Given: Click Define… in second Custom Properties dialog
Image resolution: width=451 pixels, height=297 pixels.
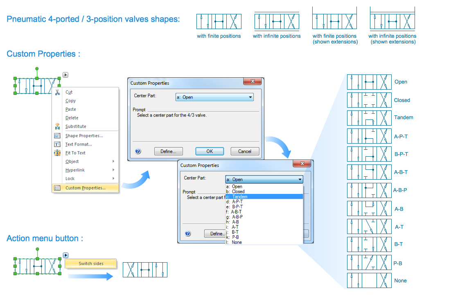Looking at the screenshot, I should point(215,234).
